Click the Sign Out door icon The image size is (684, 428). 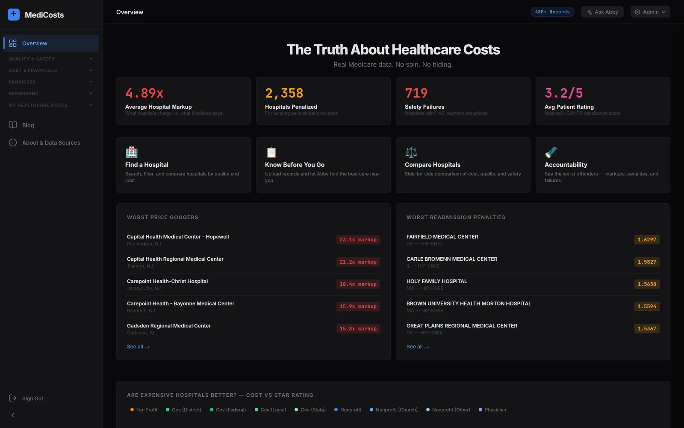(x=13, y=398)
